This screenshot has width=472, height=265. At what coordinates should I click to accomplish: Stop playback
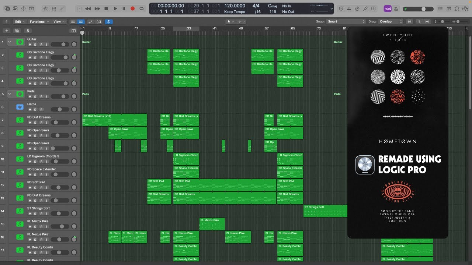coord(106,8)
